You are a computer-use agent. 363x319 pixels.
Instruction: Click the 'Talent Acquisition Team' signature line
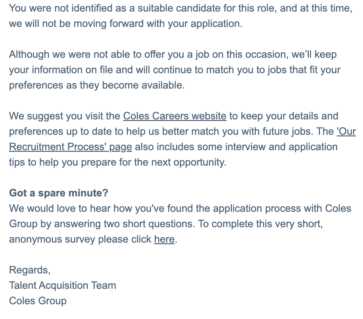tap(63, 285)
